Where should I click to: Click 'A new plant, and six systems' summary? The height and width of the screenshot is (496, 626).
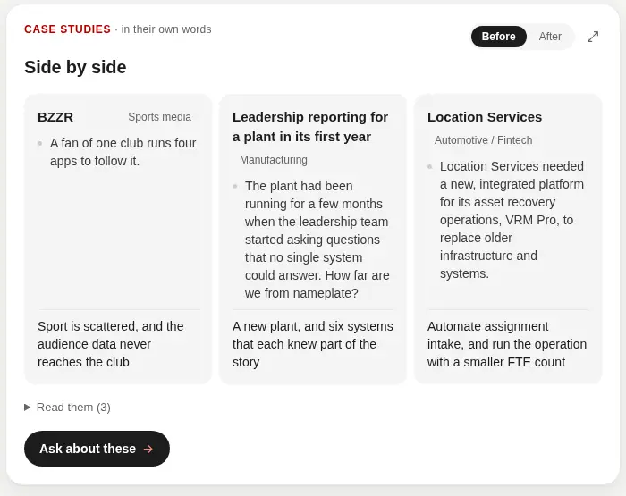313,344
